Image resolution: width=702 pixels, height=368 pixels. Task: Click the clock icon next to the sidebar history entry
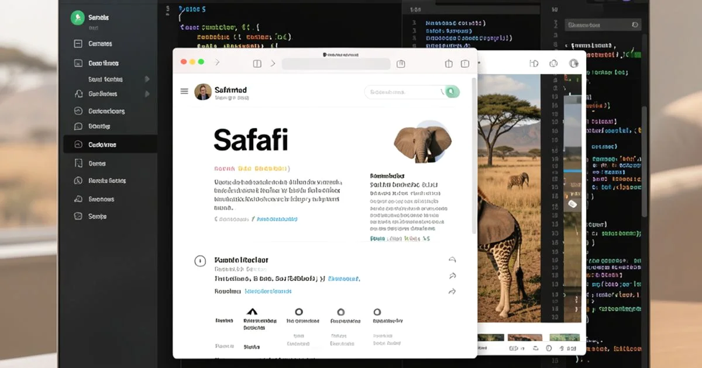(77, 180)
